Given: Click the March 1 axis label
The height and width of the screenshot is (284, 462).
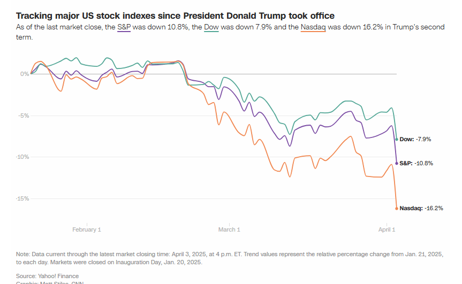Looking at the screenshot, I should [229, 229].
